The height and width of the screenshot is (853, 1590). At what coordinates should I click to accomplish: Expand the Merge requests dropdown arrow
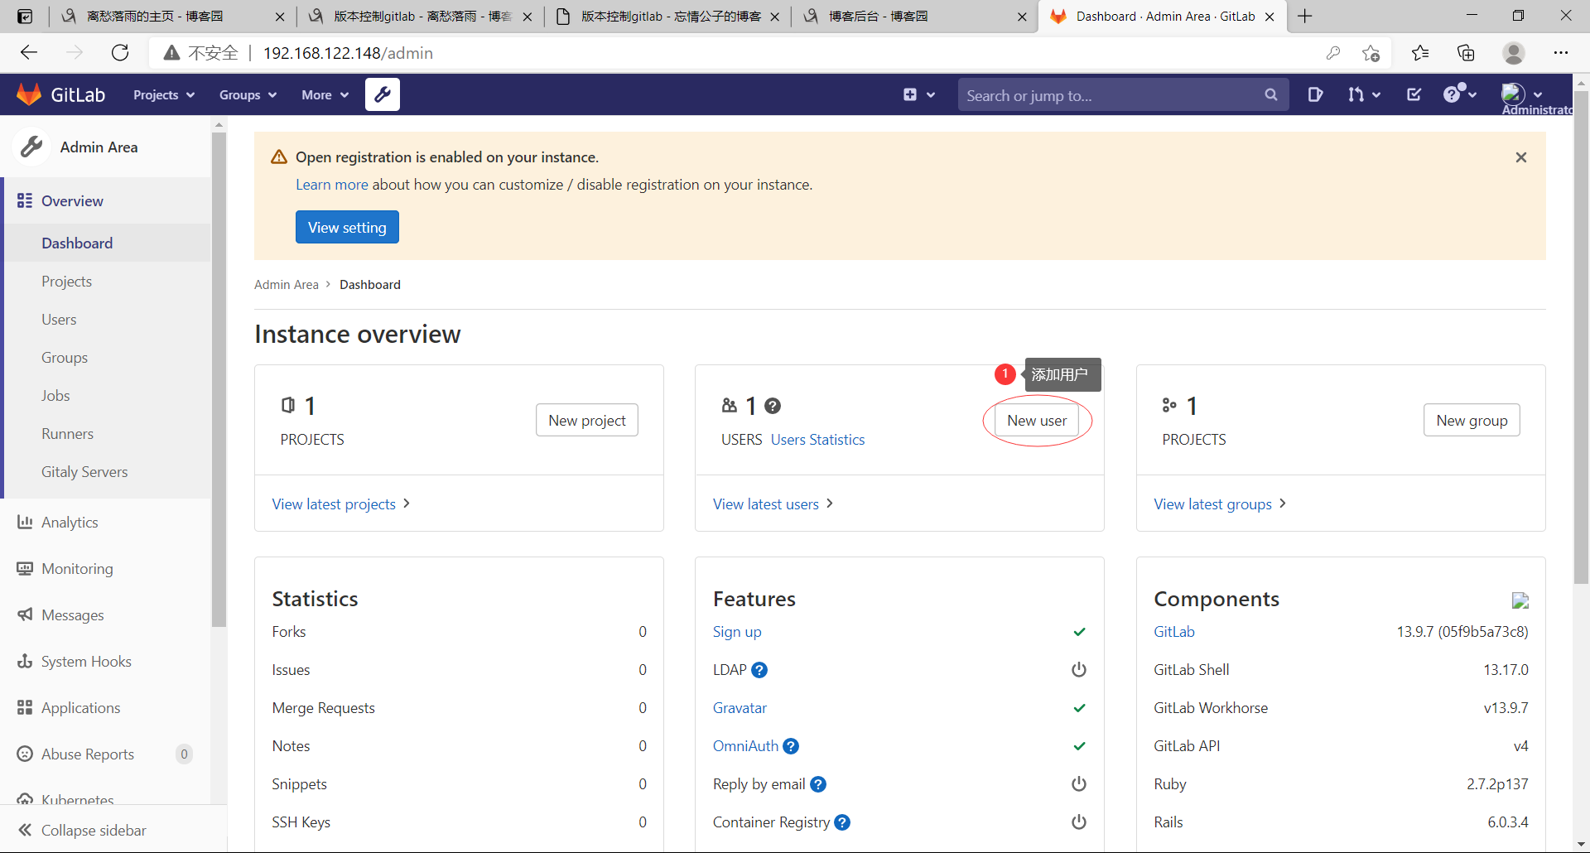(x=1376, y=95)
